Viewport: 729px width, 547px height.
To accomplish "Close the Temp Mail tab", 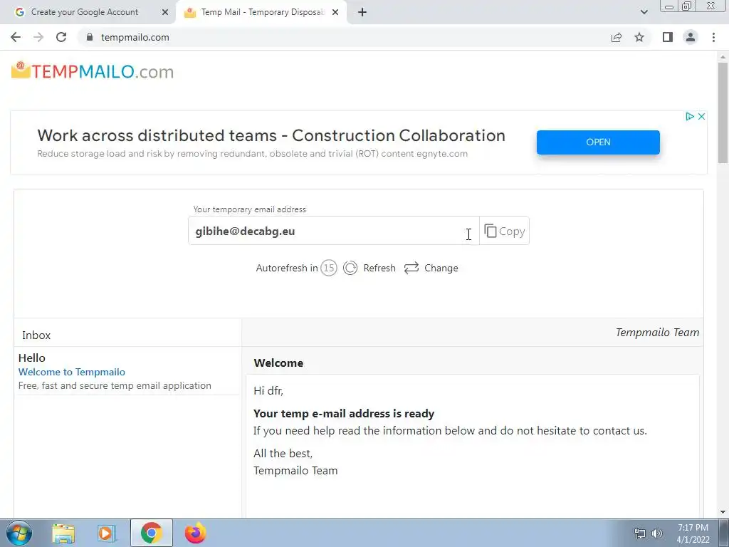I will point(335,12).
